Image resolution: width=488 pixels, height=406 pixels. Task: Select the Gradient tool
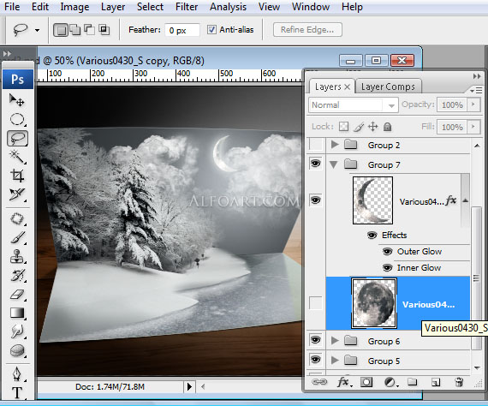coord(17,313)
